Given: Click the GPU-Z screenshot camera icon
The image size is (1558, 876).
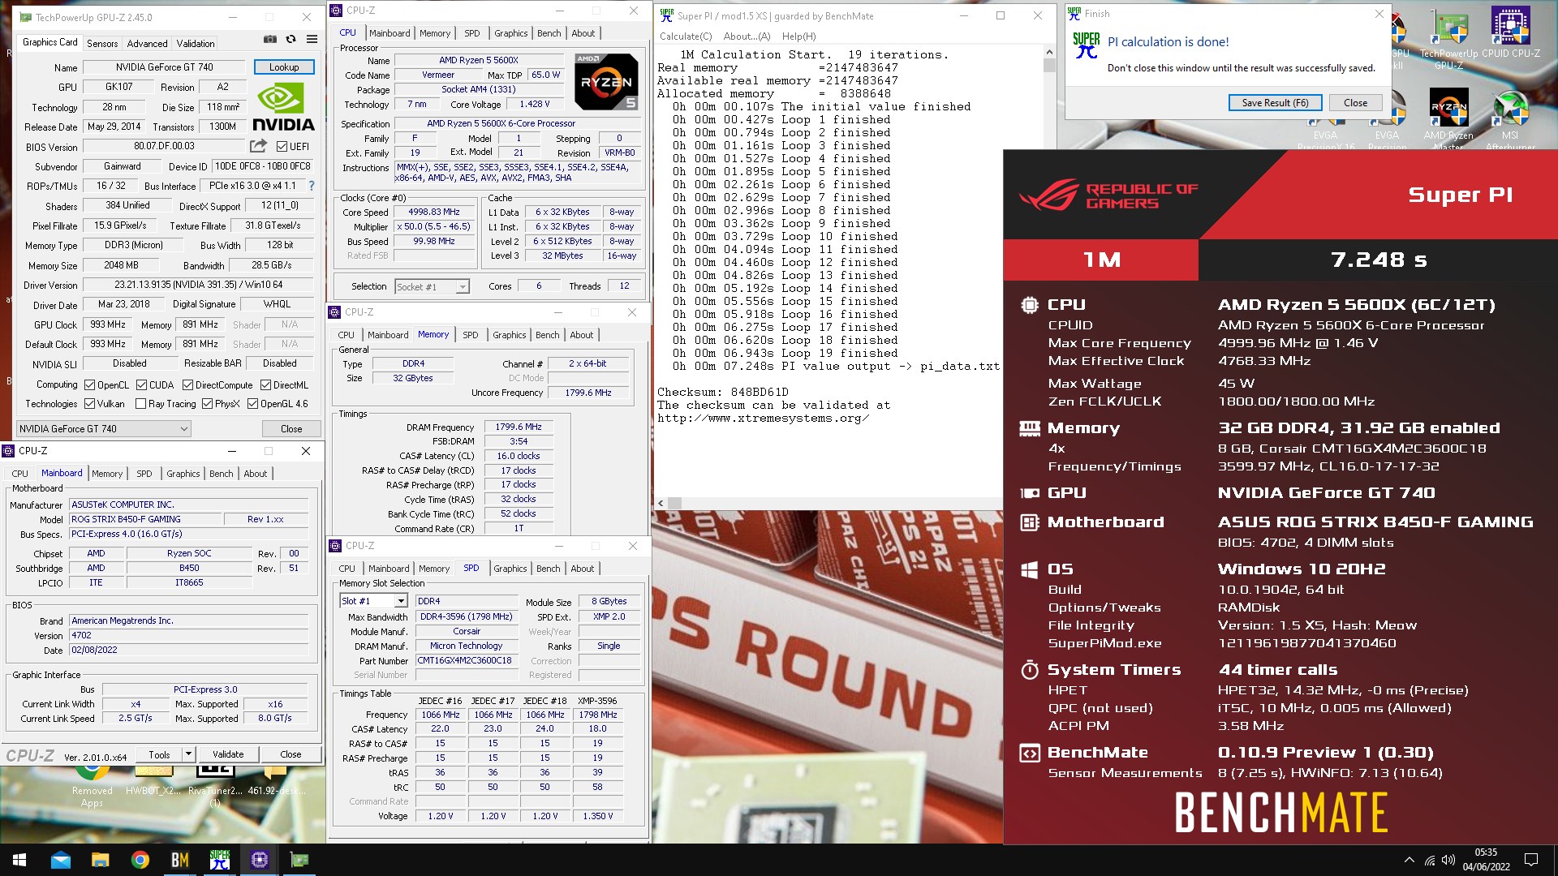Looking at the screenshot, I should [270, 39].
